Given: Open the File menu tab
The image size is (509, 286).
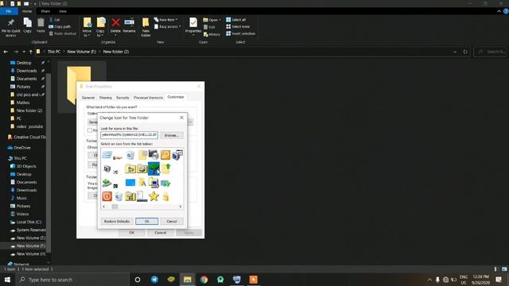Looking at the screenshot, I should click(9, 11).
